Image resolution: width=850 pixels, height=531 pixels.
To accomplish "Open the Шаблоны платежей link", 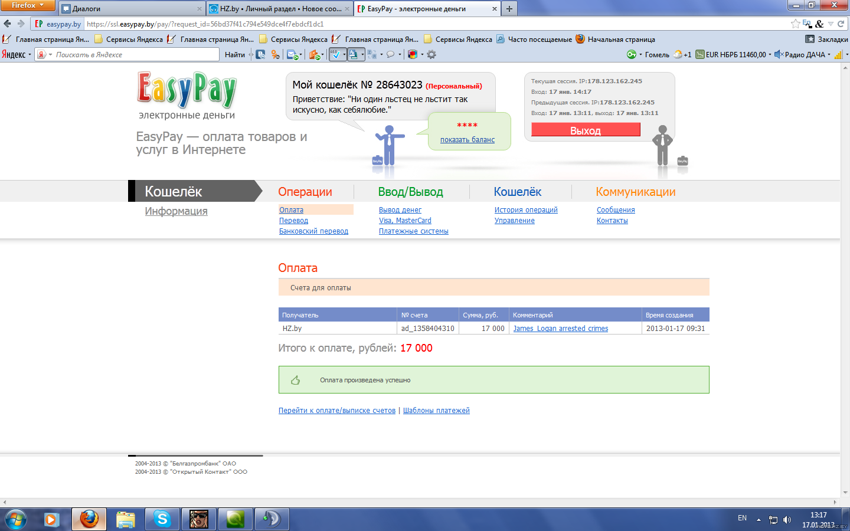I will [x=436, y=411].
